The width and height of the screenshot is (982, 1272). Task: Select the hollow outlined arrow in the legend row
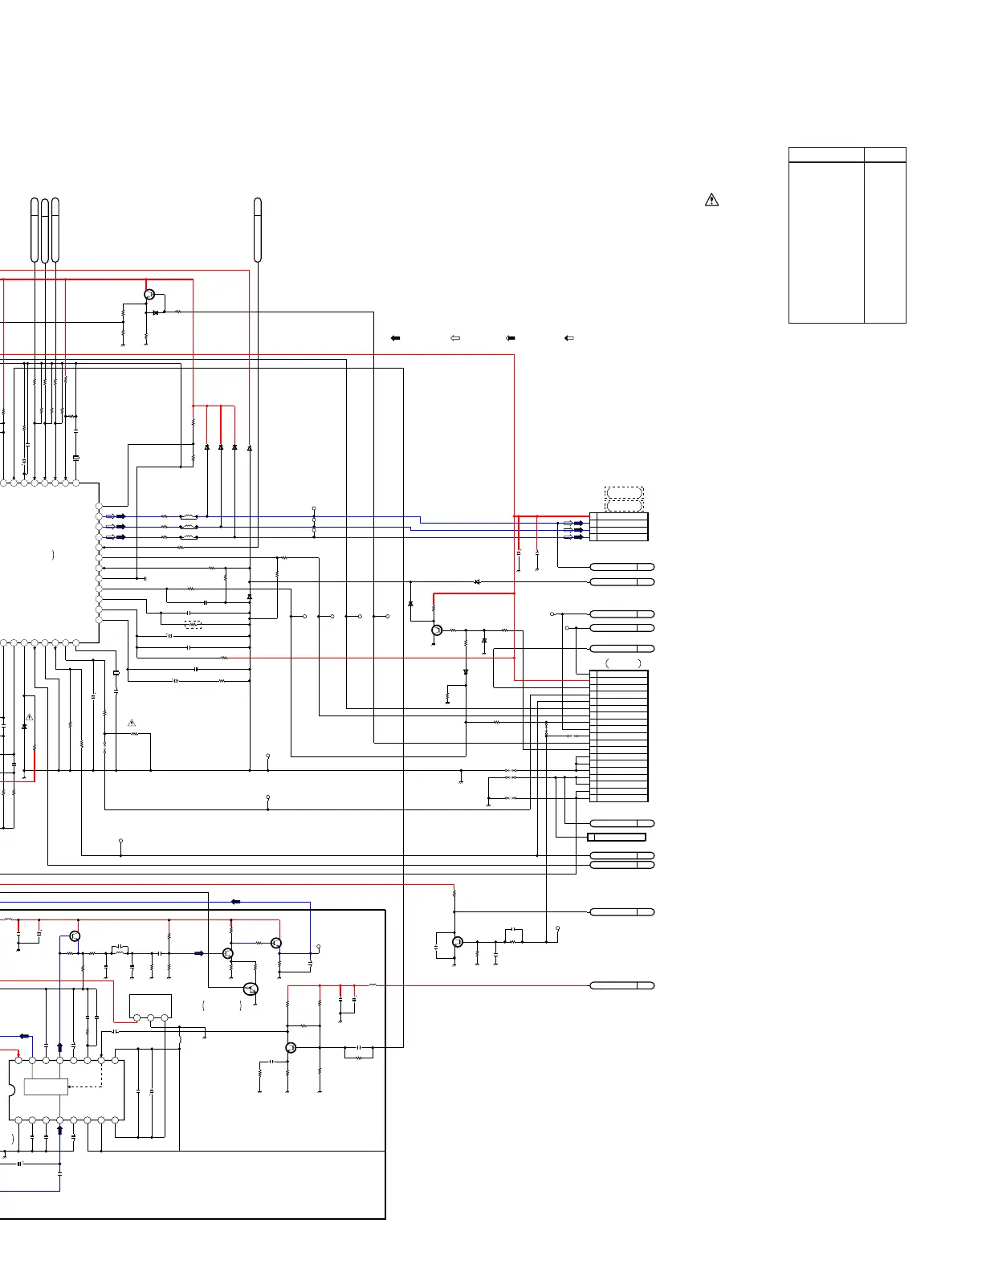pyautogui.click(x=455, y=338)
